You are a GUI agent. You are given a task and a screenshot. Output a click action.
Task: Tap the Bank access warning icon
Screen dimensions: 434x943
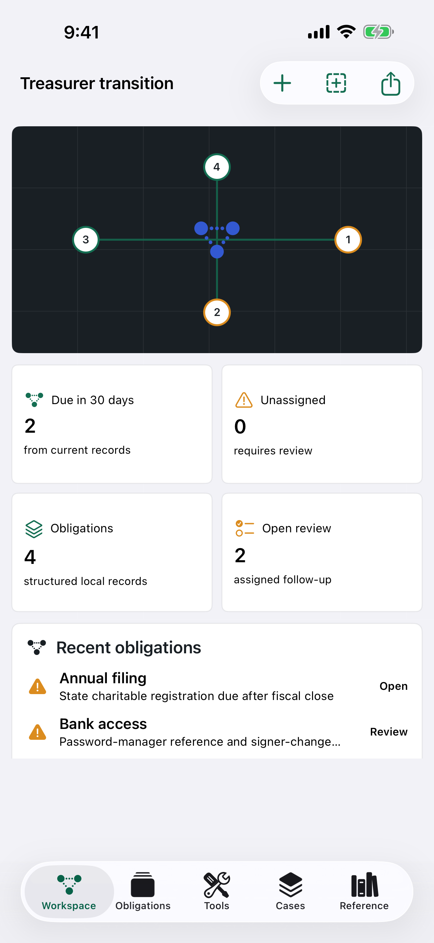click(37, 732)
